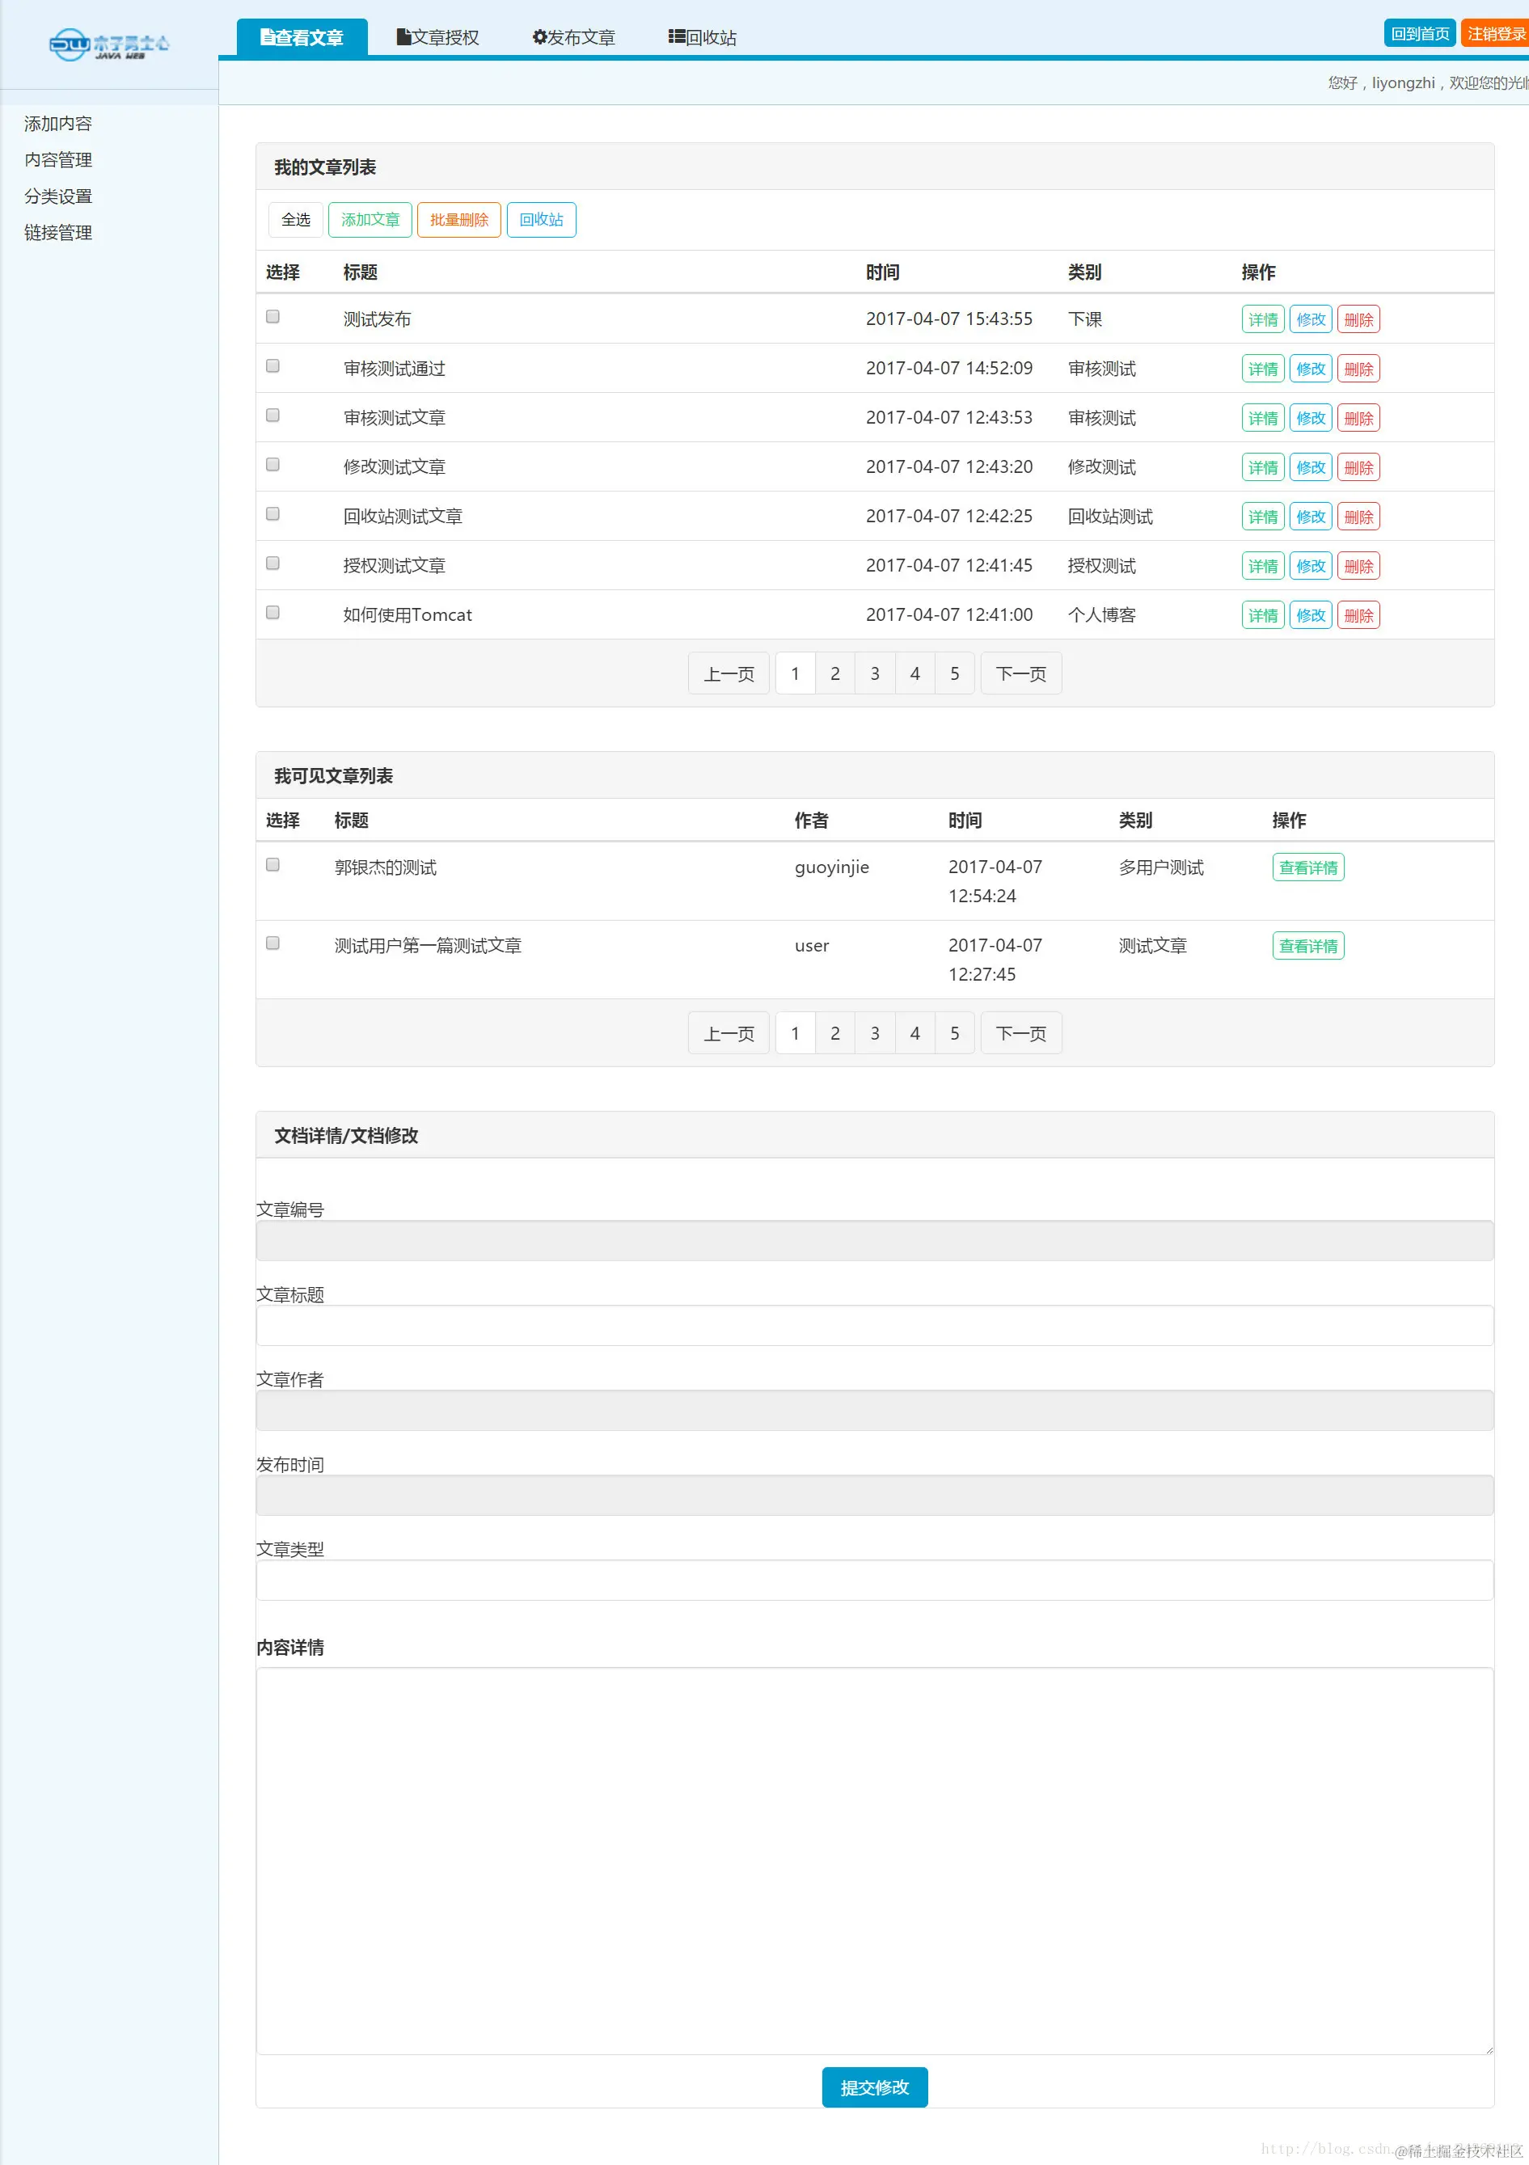Tick the checkbox for 测试发布
1529x2165 pixels.
click(x=272, y=317)
